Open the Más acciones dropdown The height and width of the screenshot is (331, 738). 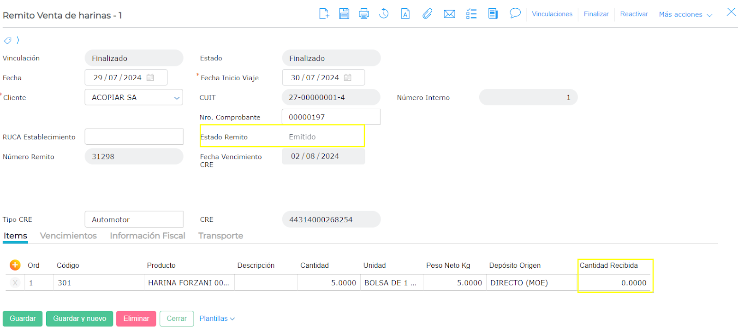coord(685,14)
